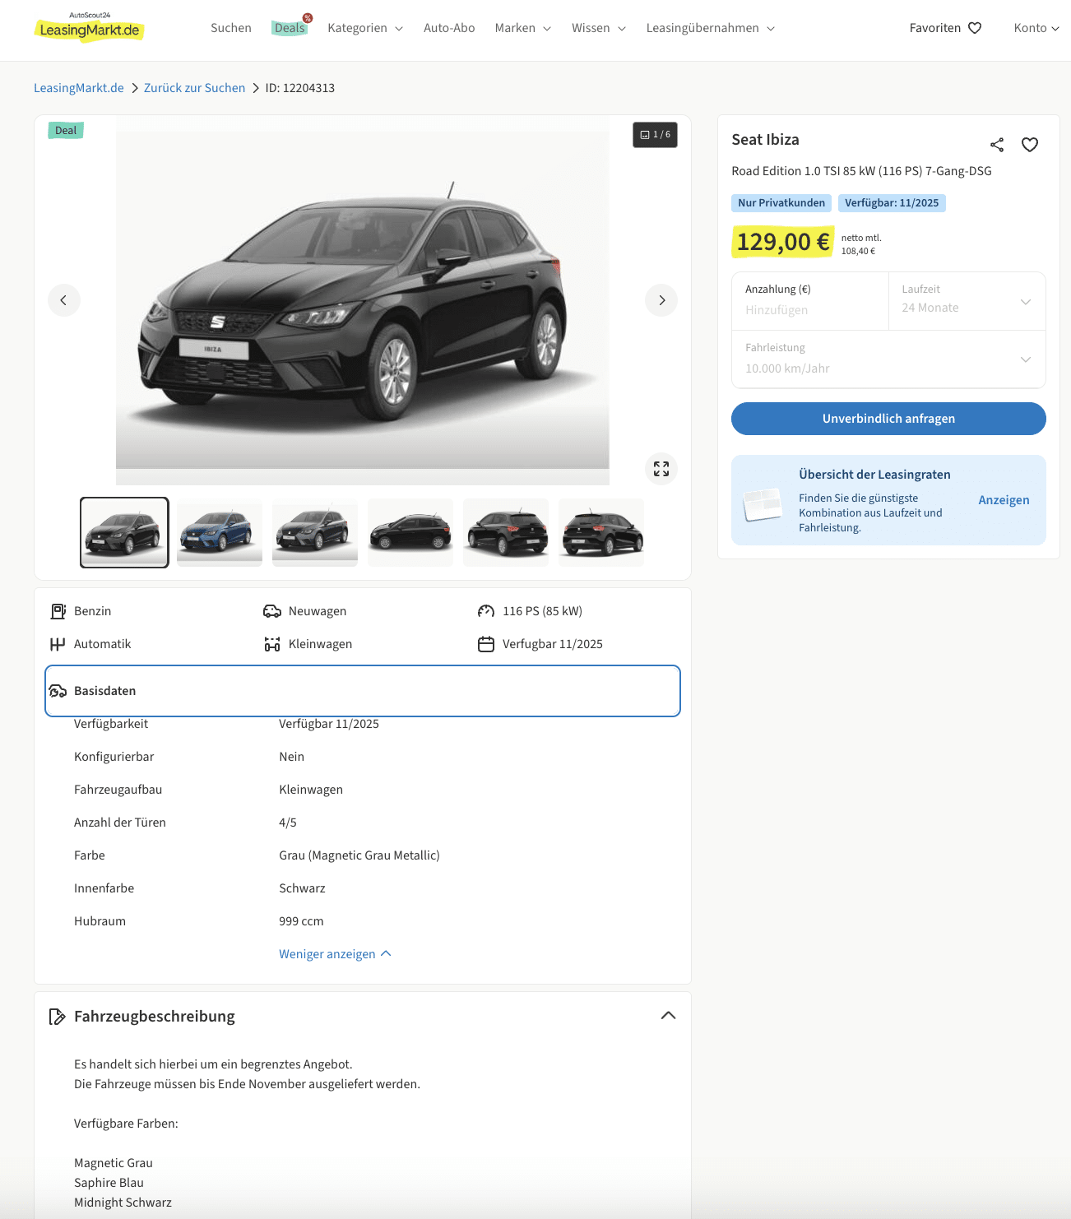The width and height of the screenshot is (1071, 1219).
Task: Open the Deals menu item
Action: pyautogui.click(x=290, y=28)
